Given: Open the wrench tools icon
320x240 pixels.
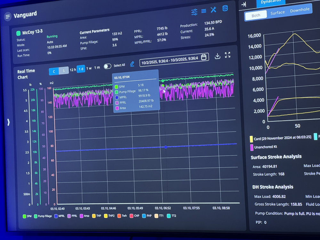Looking at the screenshot, I should tap(213, 10).
